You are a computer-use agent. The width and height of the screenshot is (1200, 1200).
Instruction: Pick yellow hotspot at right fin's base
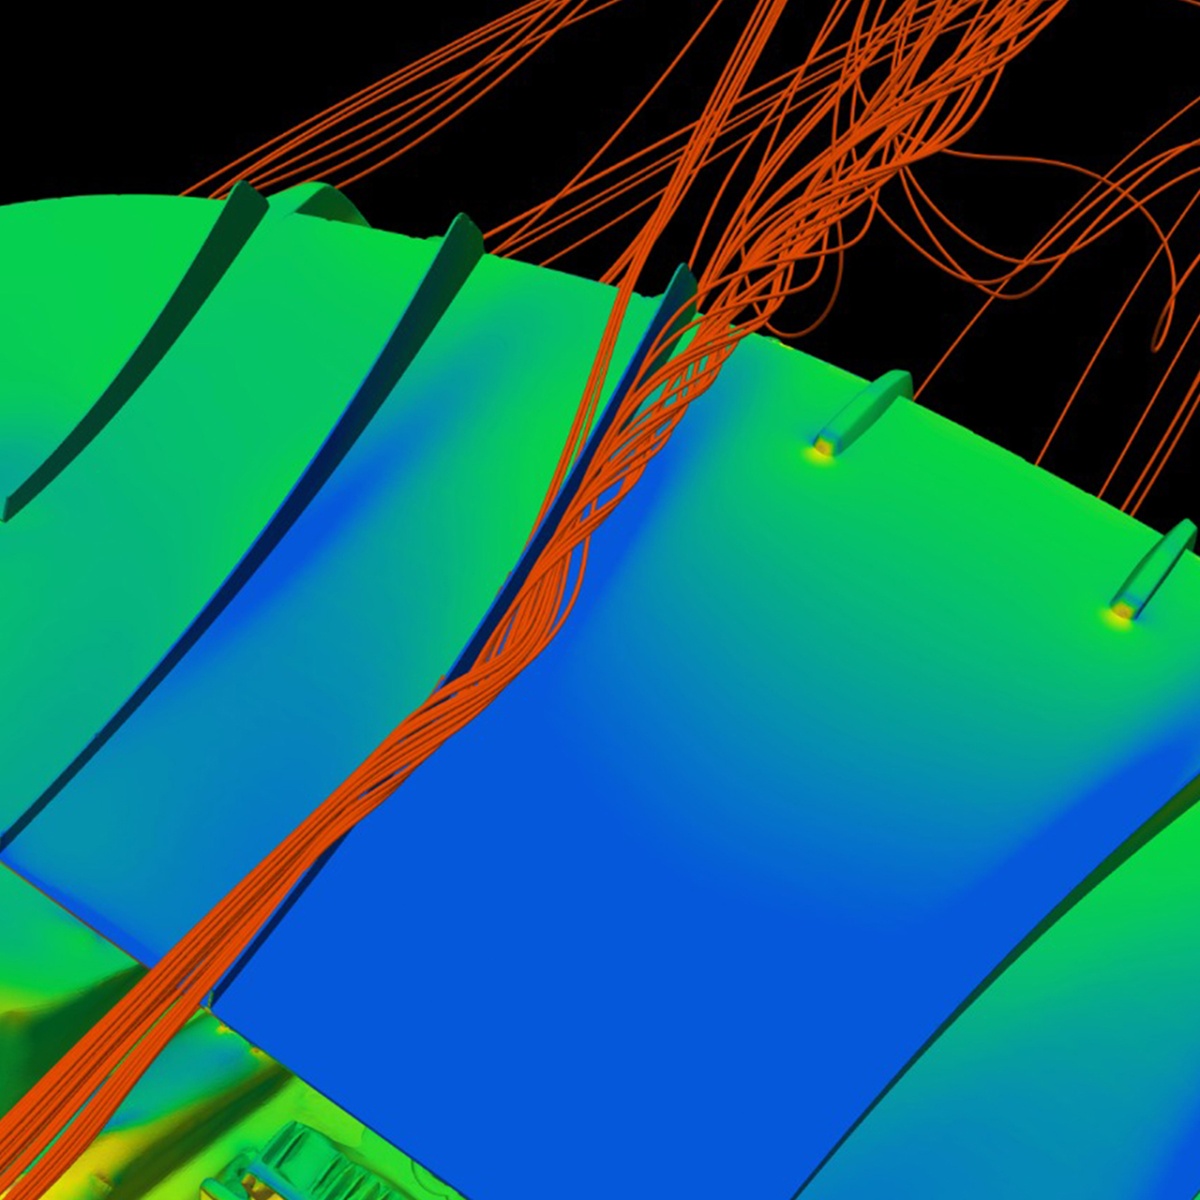pyautogui.click(x=1122, y=611)
